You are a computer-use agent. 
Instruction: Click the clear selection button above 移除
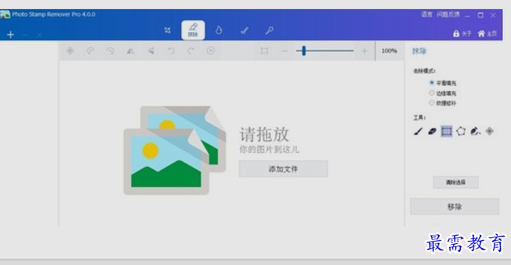(x=455, y=182)
